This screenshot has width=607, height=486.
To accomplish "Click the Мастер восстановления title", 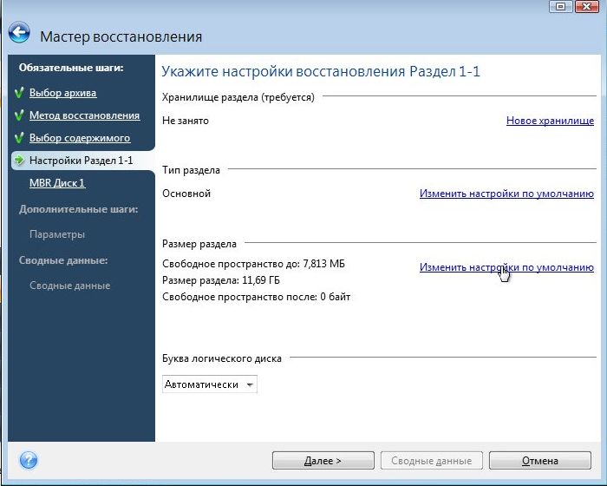I will pos(121,36).
